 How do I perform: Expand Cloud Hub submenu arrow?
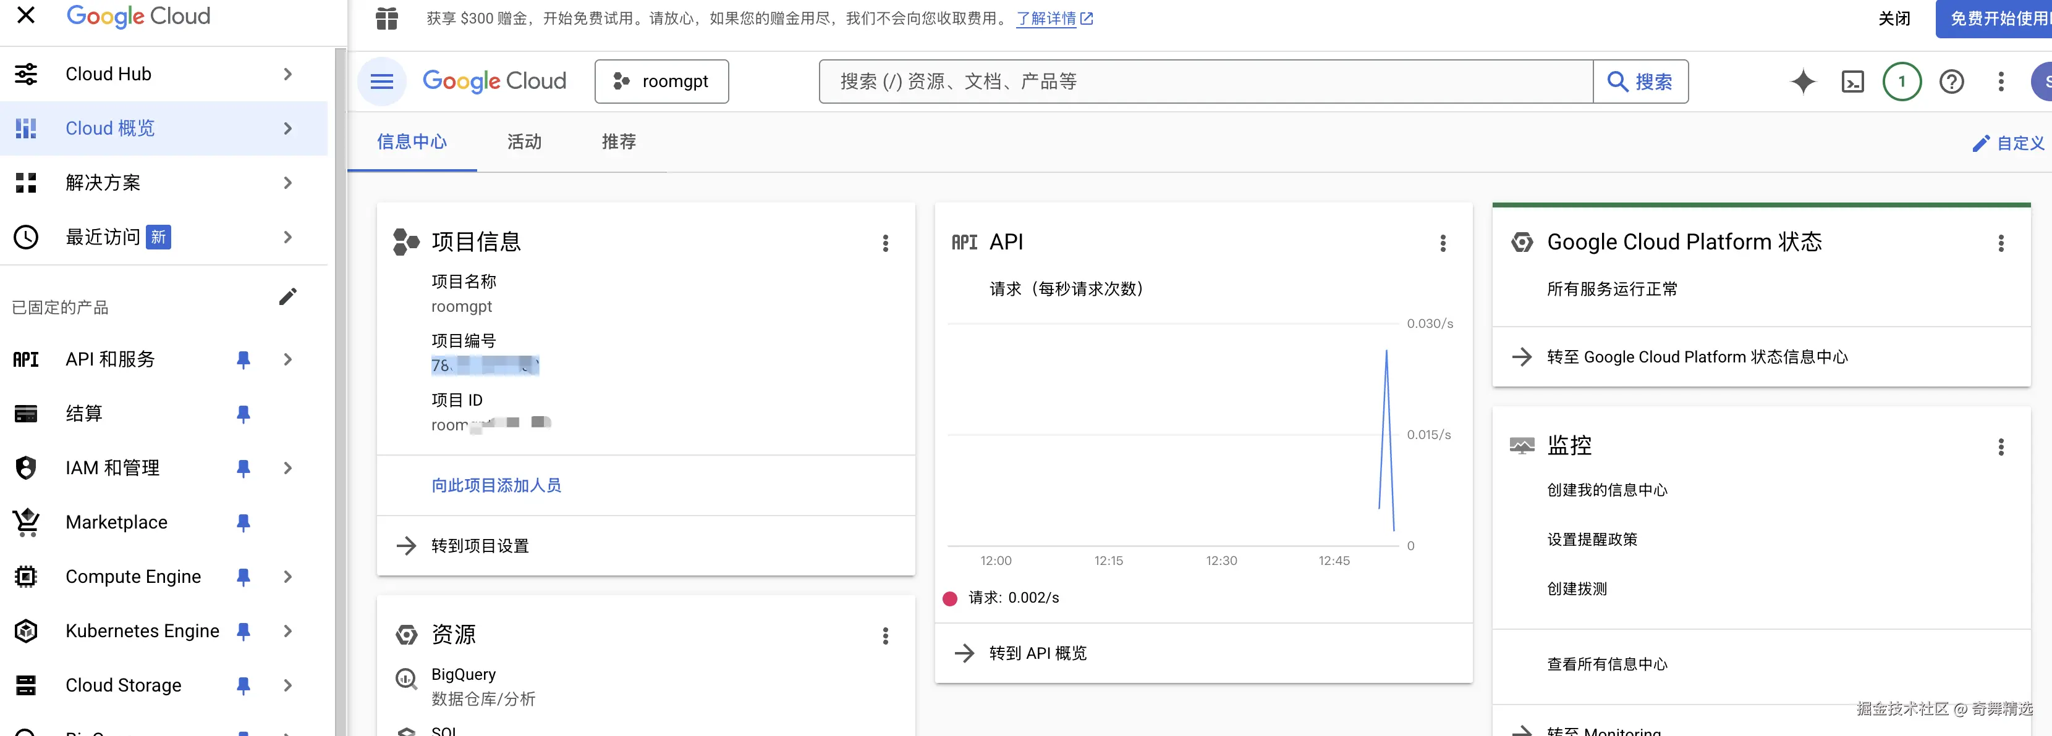pyautogui.click(x=287, y=74)
